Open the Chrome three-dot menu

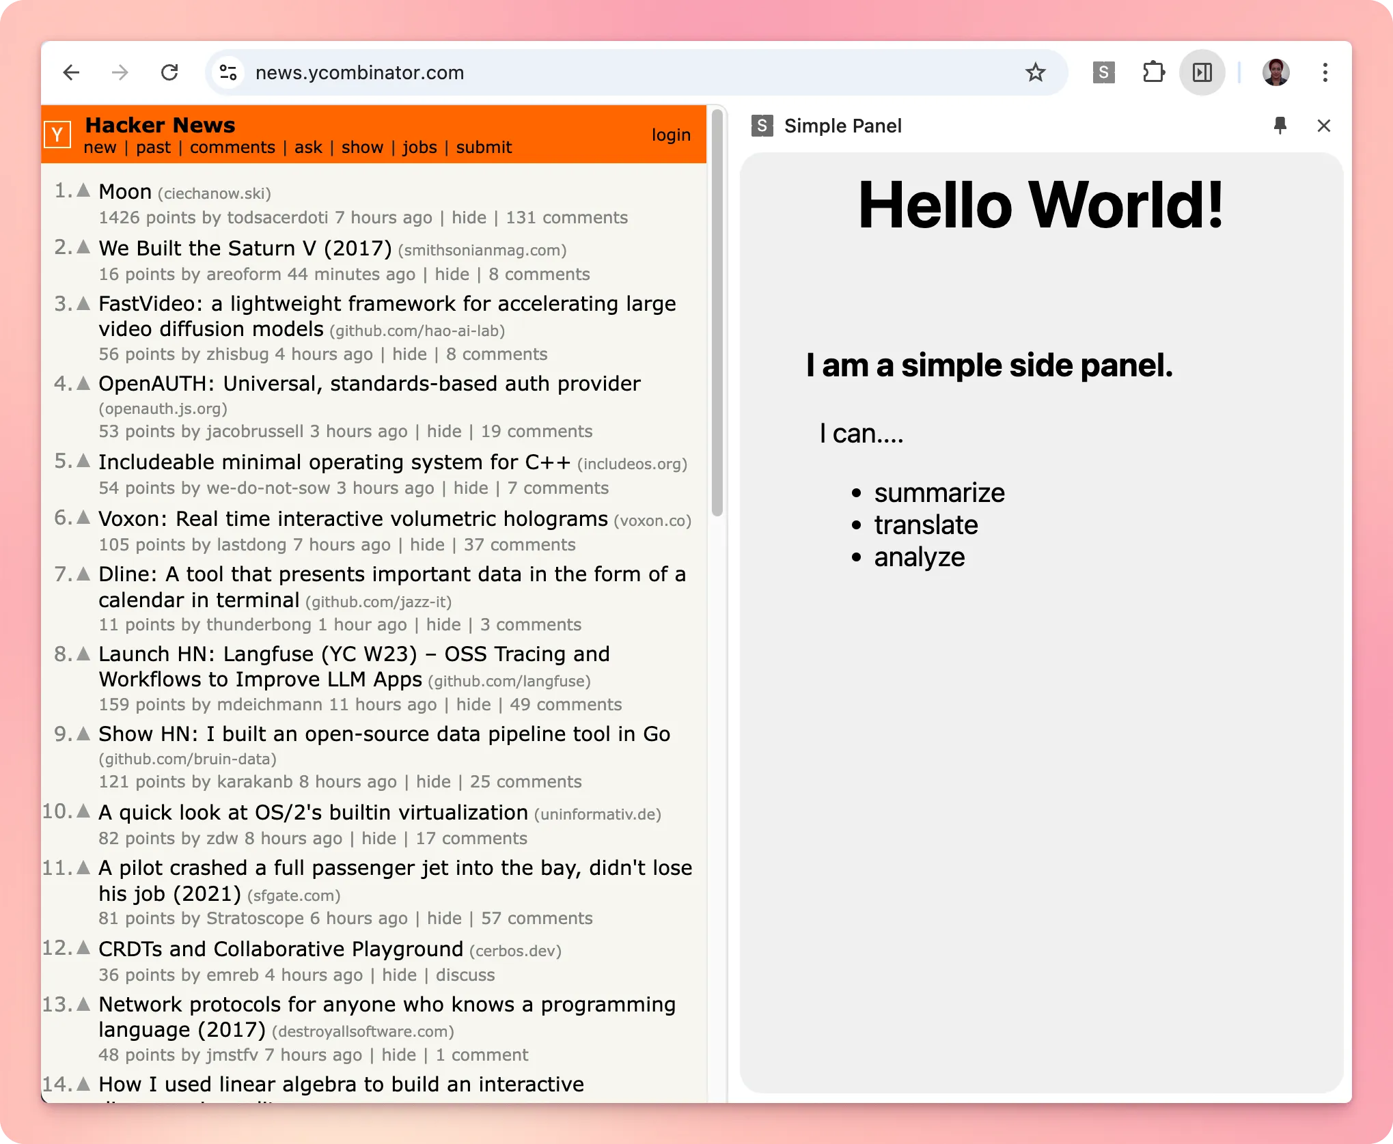pyautogui.click(x=1325, y=72)
